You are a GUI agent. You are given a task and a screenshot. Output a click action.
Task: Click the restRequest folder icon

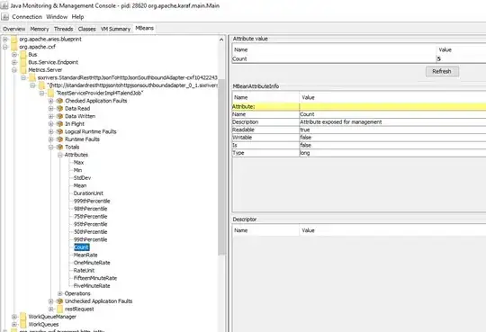coord(59,309)
